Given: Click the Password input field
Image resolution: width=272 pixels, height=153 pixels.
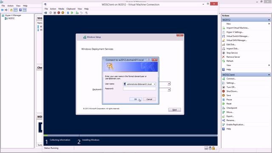Looking at the screenshot, I should pos(139,89).
